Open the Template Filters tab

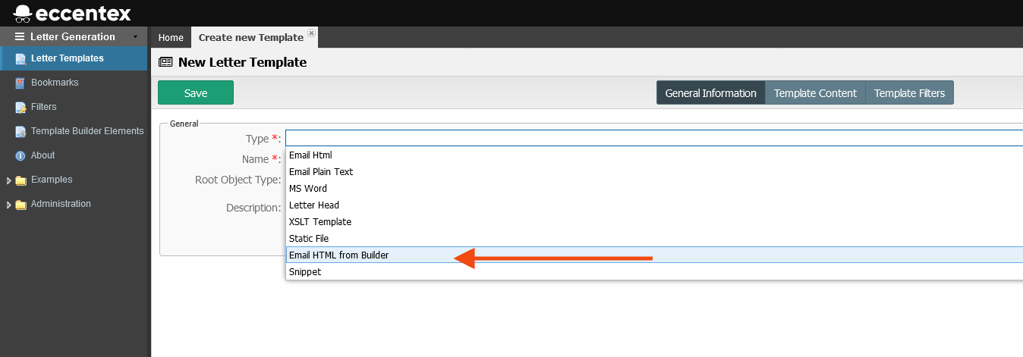[x=909, y=93]
